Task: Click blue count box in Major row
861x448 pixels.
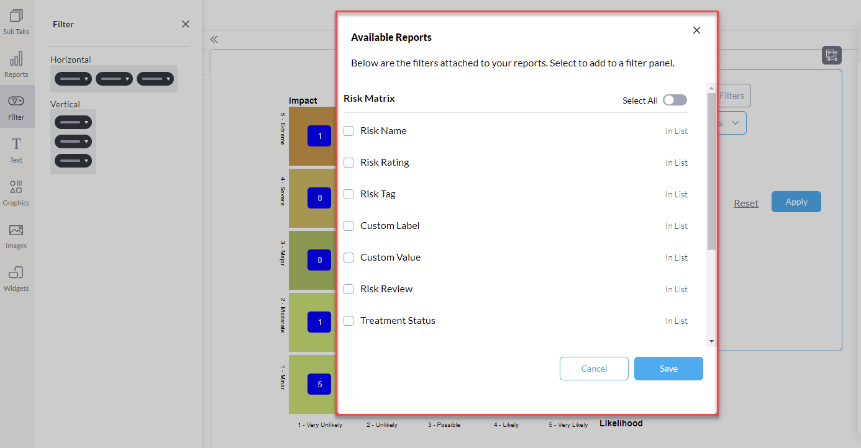Action: tap(319, 260)
